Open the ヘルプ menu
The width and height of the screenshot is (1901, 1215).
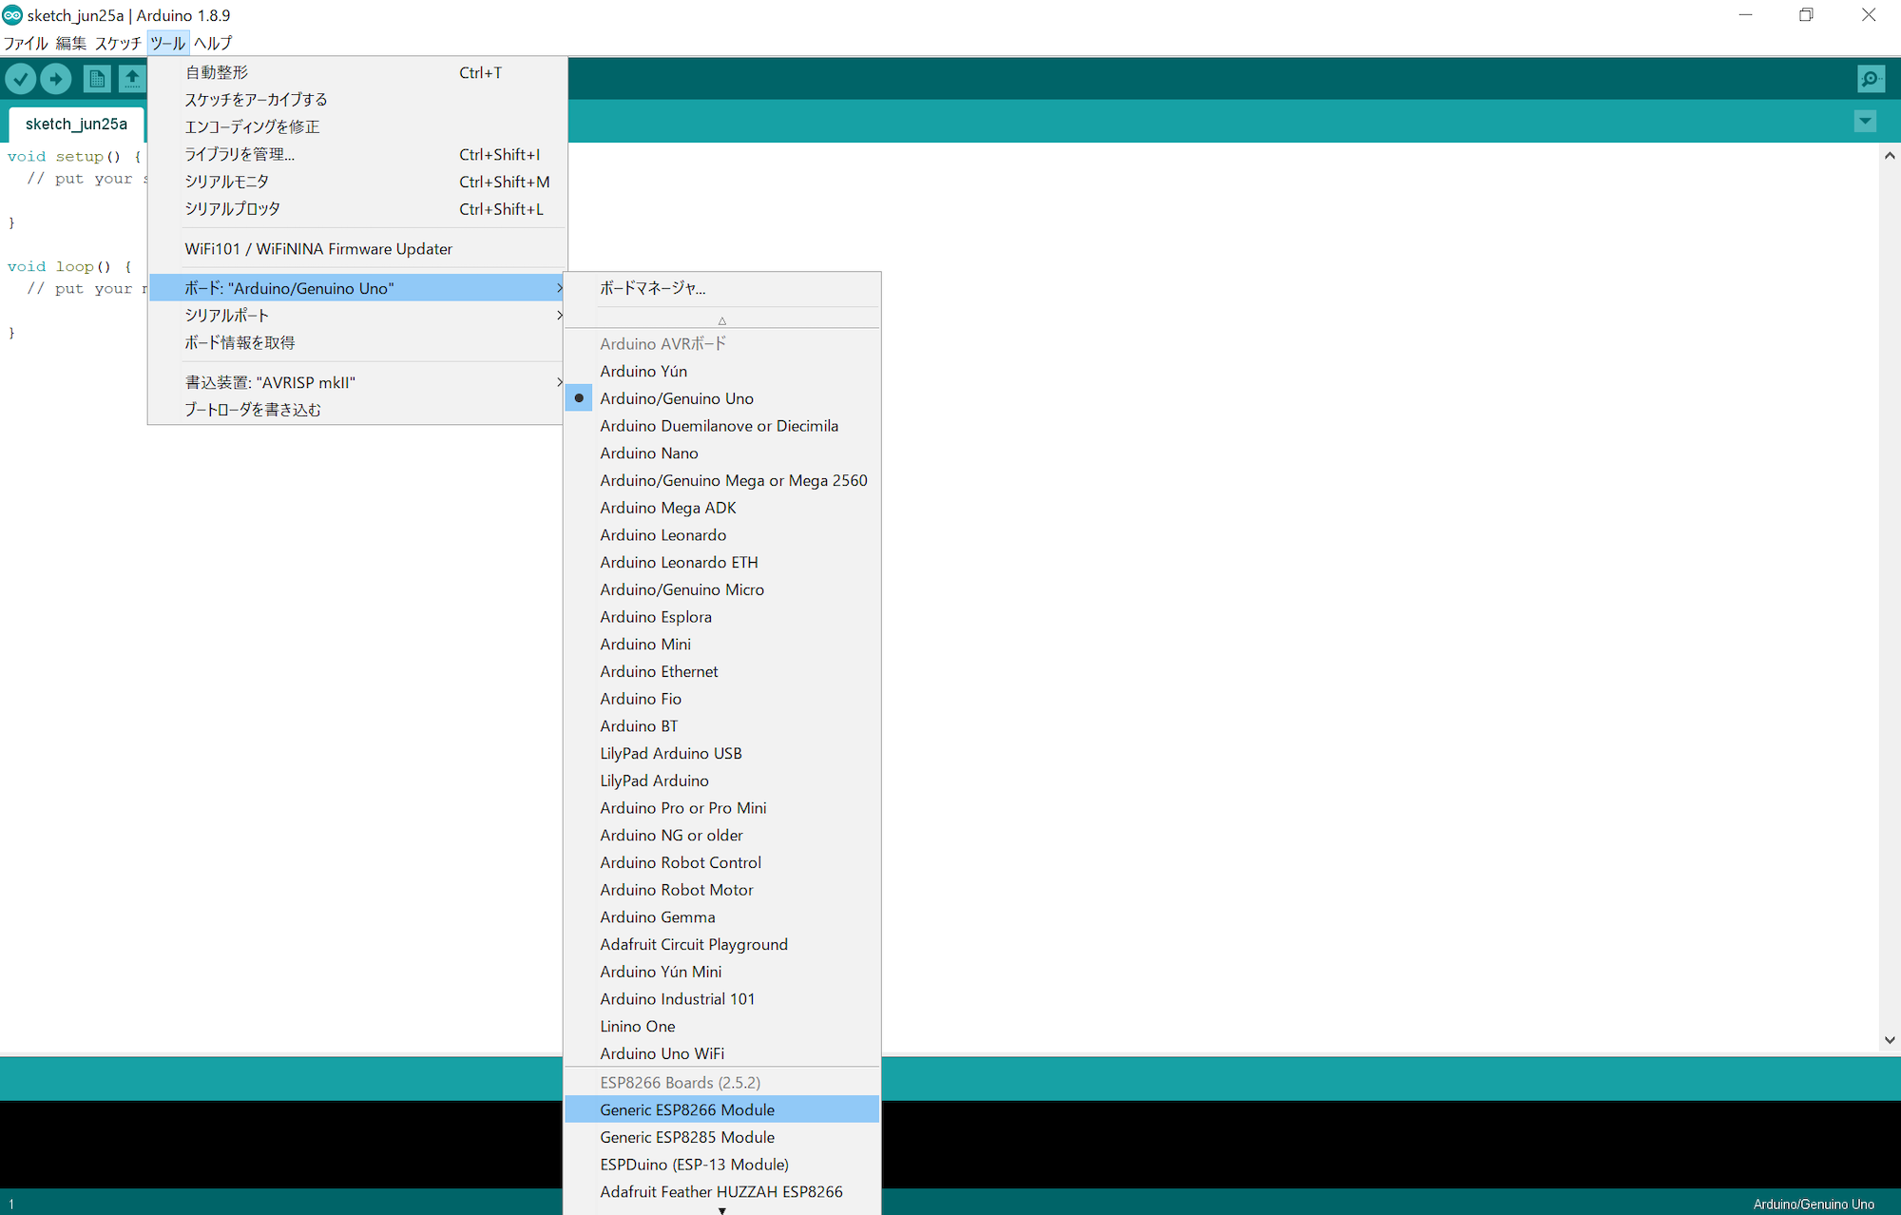(213, 43)
